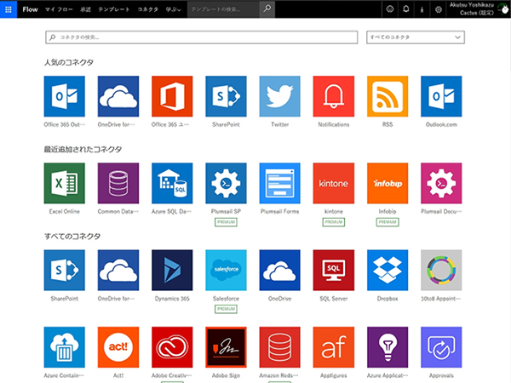Open the Outlook.com connector
511x383 pixels.
441,96
